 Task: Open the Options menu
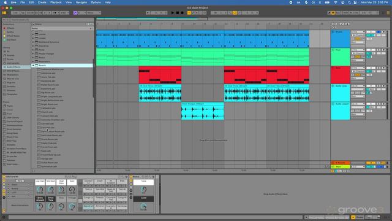pyautogui.click(x=96, y=2)
